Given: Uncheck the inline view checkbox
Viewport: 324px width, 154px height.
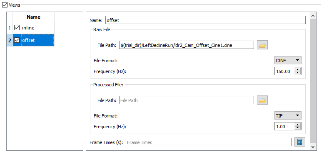Looking at the screenshot, I should 17,27.
